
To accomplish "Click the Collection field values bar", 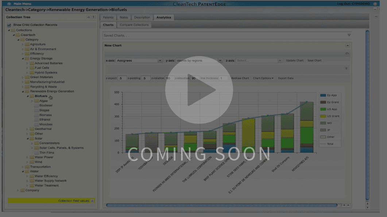I will pyautogui.click(x=51, y=201).
